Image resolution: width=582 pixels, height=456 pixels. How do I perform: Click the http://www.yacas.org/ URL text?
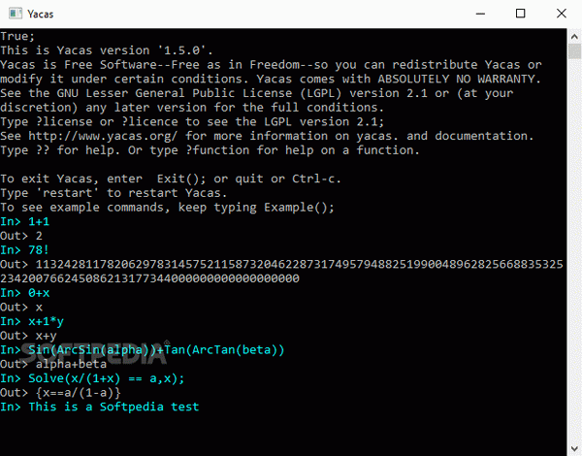point(103,136)
